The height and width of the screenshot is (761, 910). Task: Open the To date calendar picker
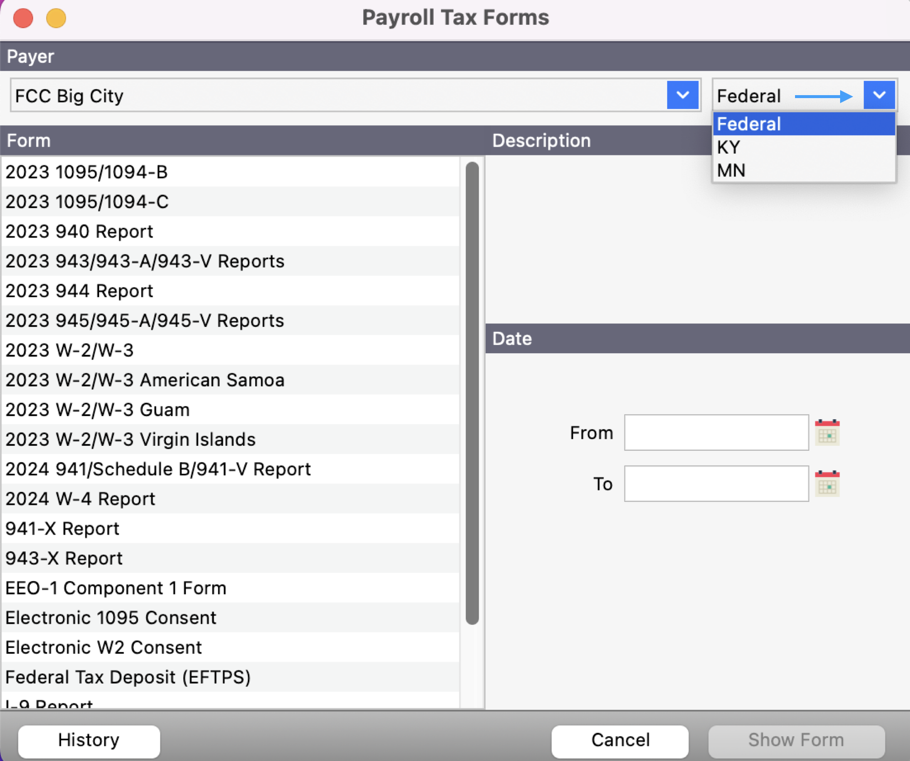coord(827,484)
